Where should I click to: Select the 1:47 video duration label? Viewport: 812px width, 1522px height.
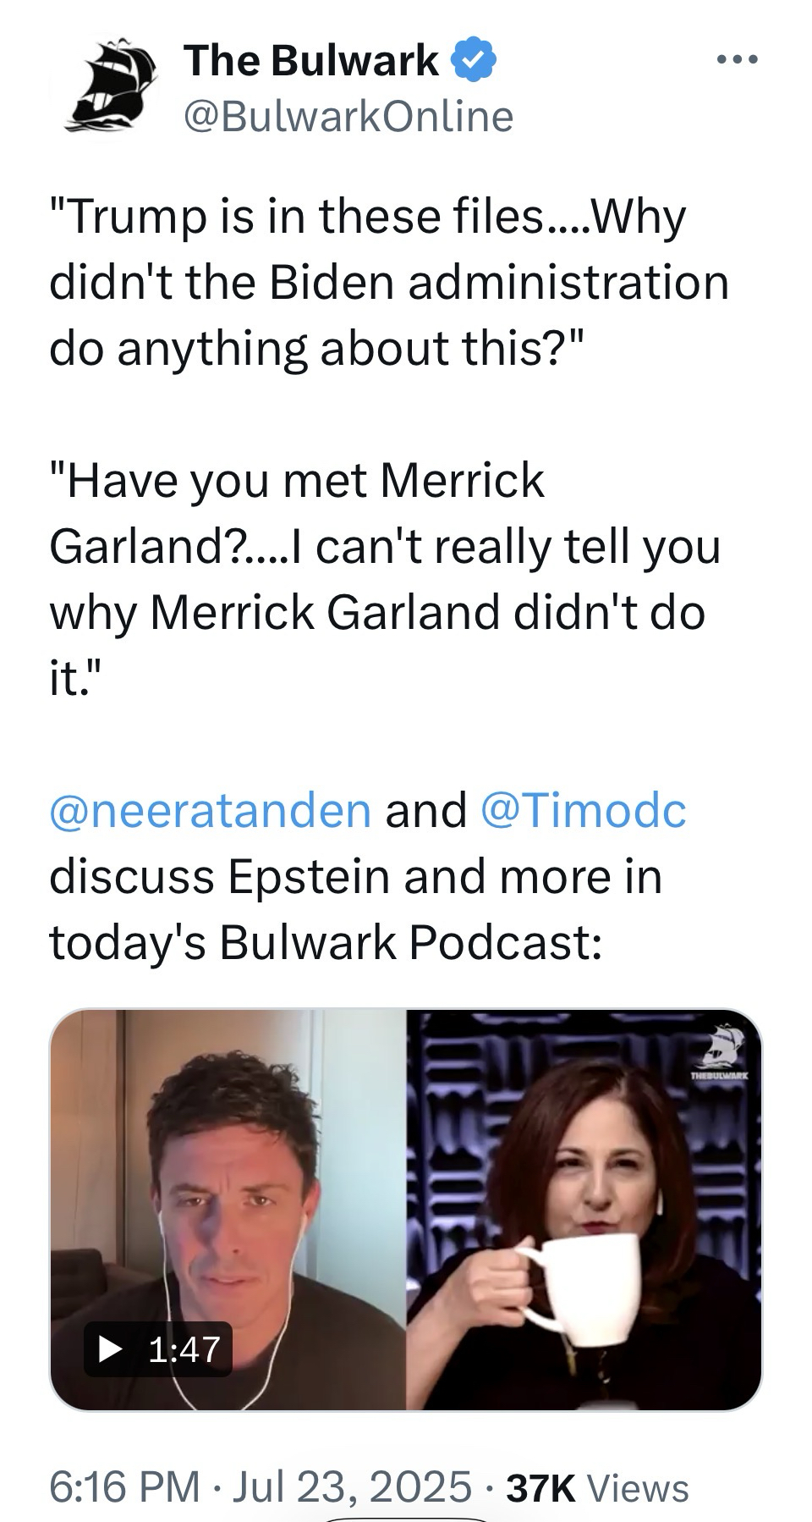coord(184,1349)
